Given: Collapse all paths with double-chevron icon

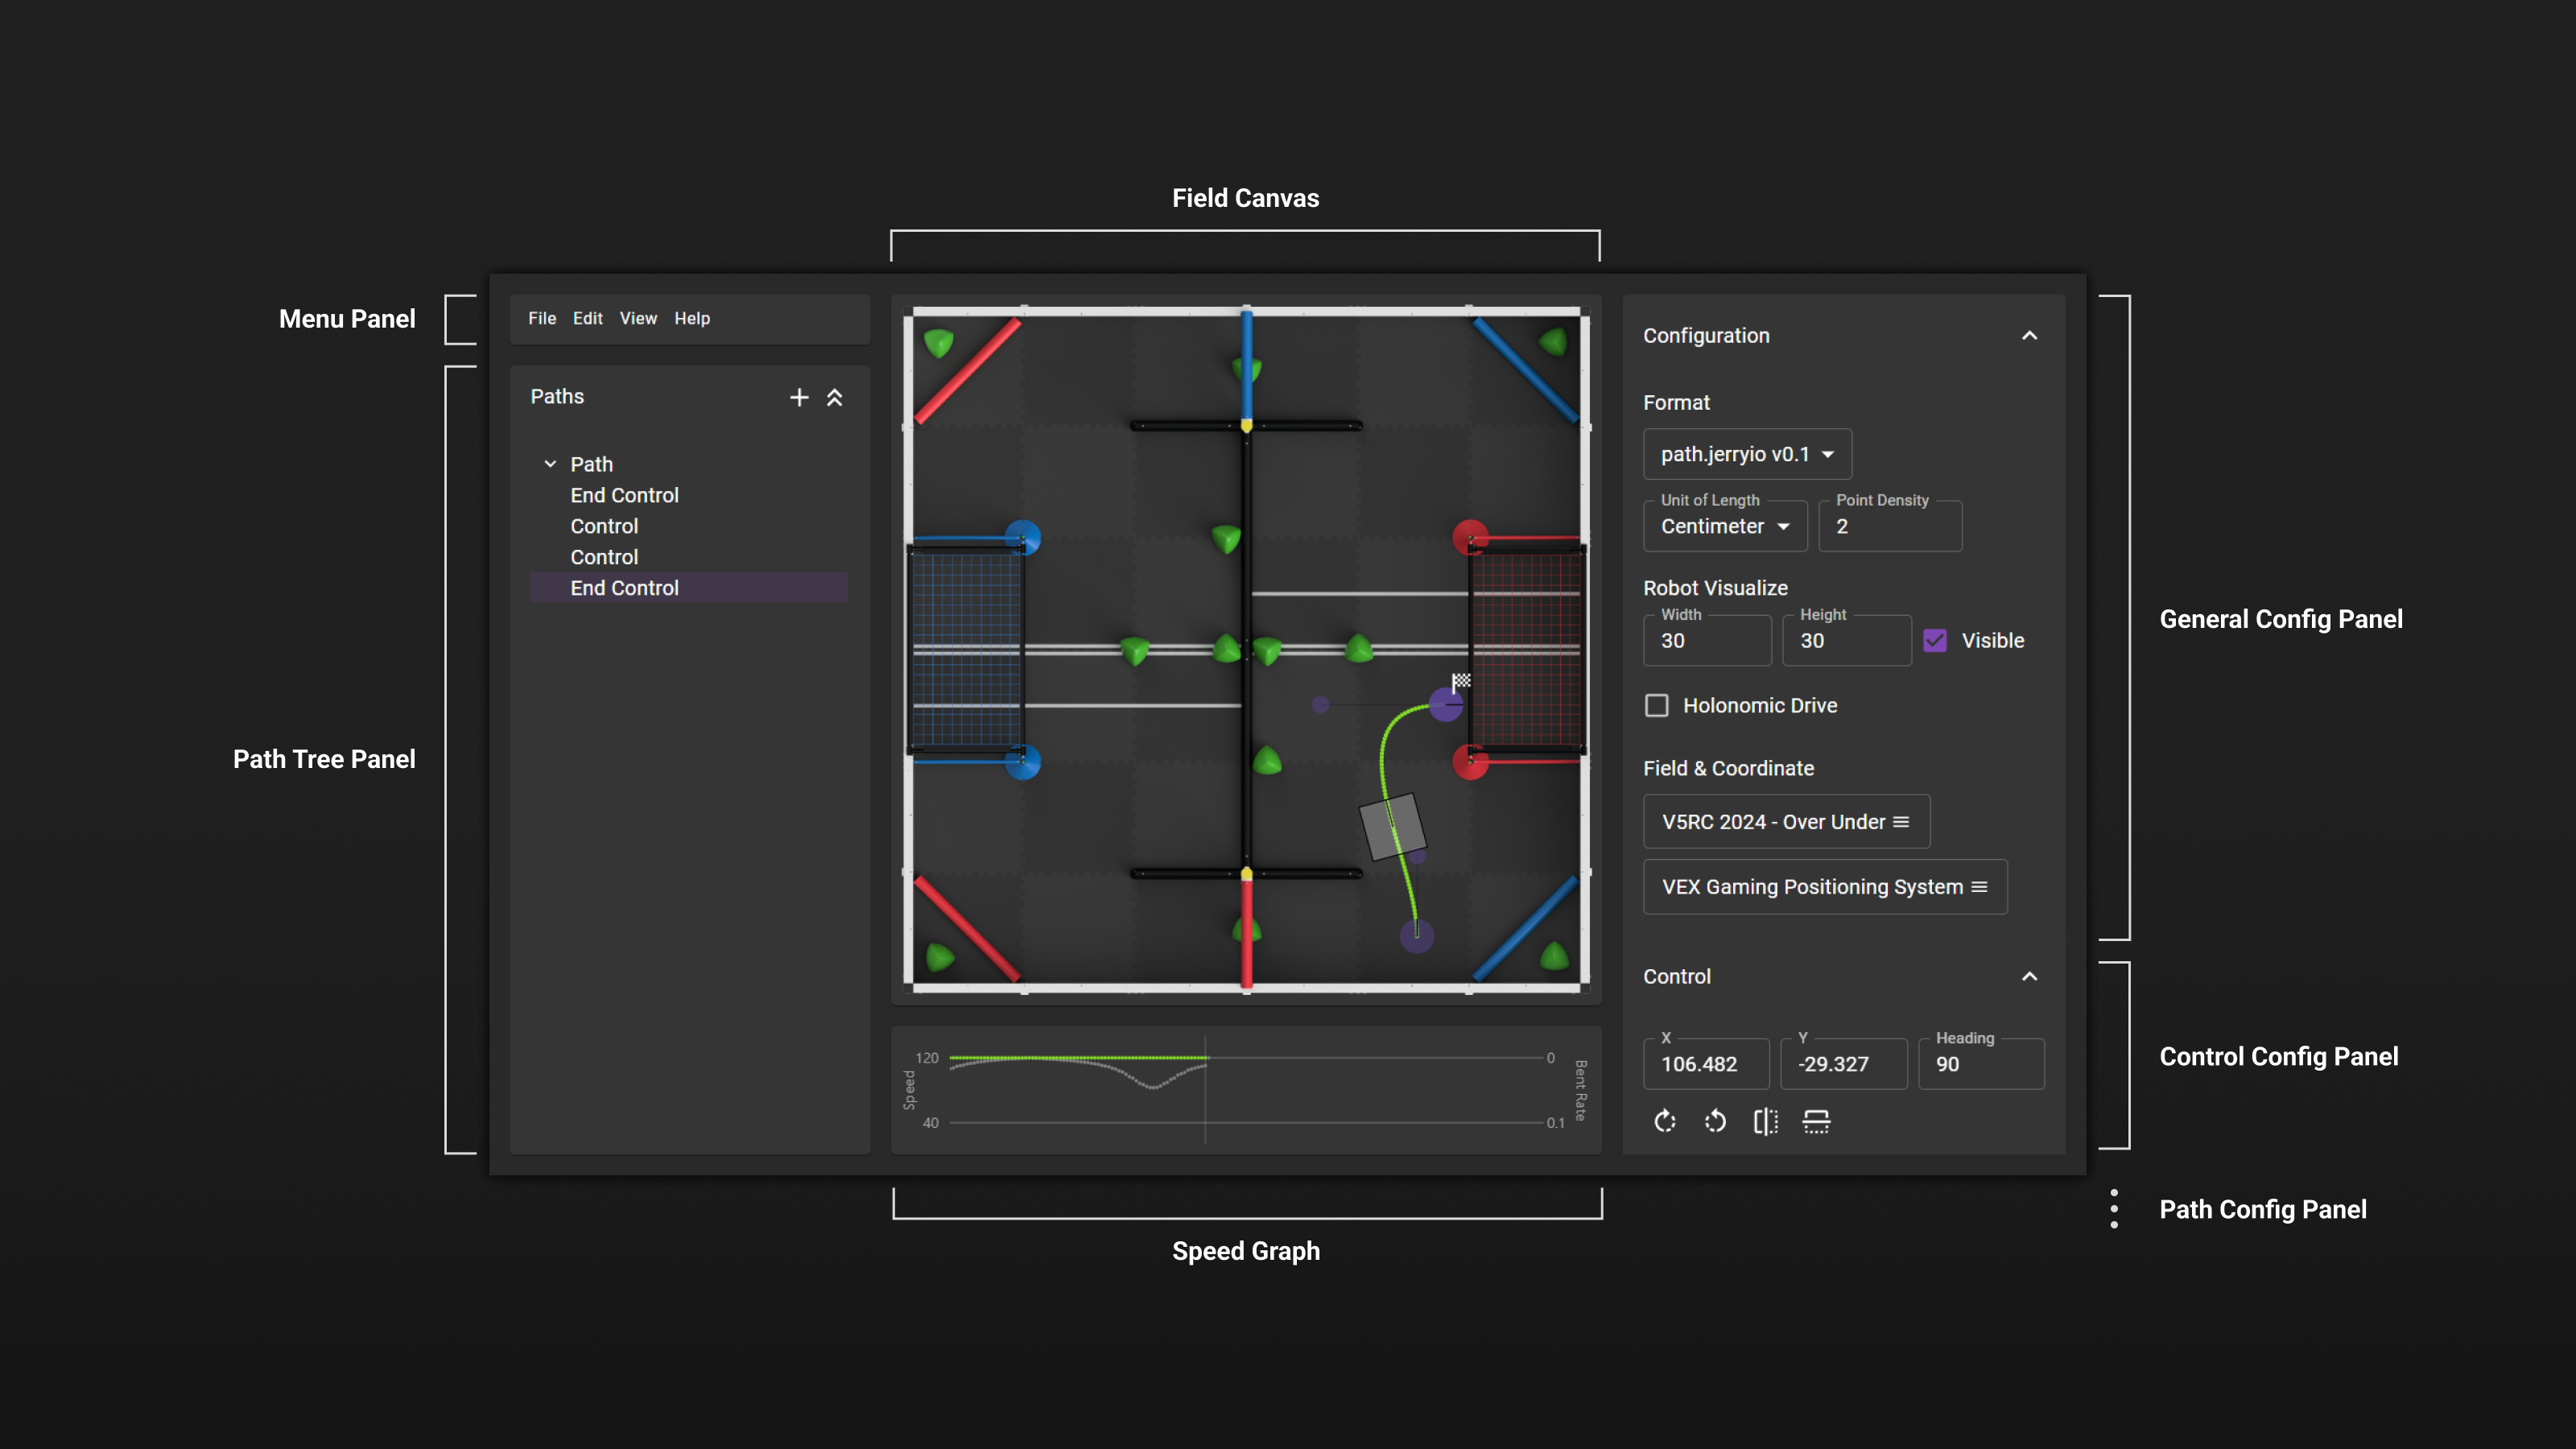Looking at the screenshot, I should click(834, 397).
